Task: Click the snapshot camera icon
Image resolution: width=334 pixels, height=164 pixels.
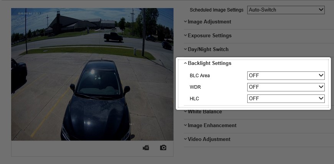Action: [x=163, y=147]
